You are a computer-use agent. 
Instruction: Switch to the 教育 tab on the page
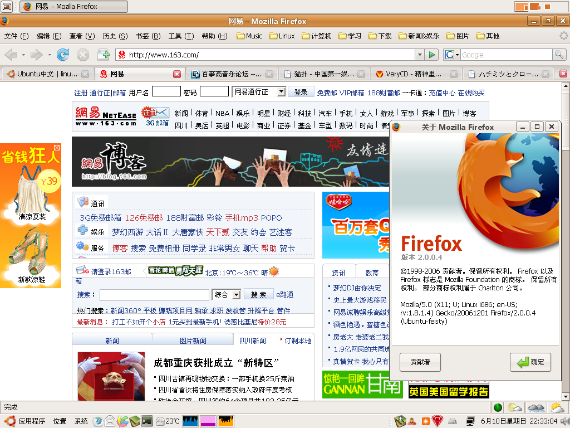coord(372,273)
